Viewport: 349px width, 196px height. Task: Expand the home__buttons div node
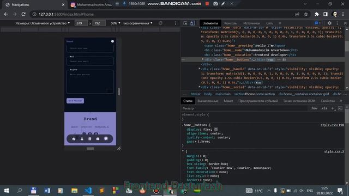pos(202,59)
